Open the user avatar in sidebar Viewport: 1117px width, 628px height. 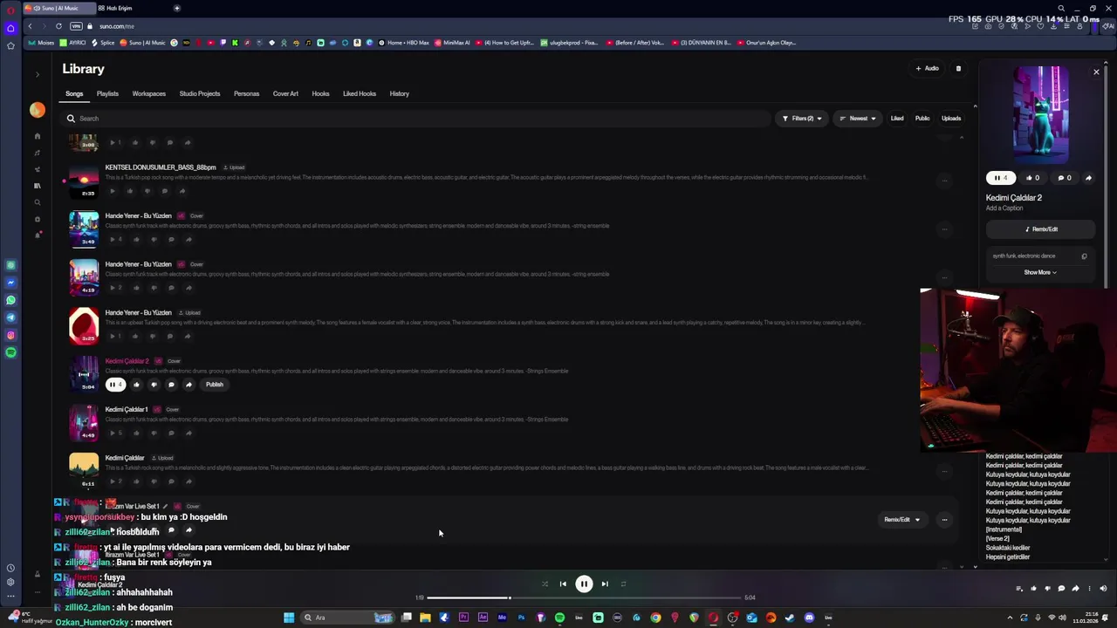(37, 110)
